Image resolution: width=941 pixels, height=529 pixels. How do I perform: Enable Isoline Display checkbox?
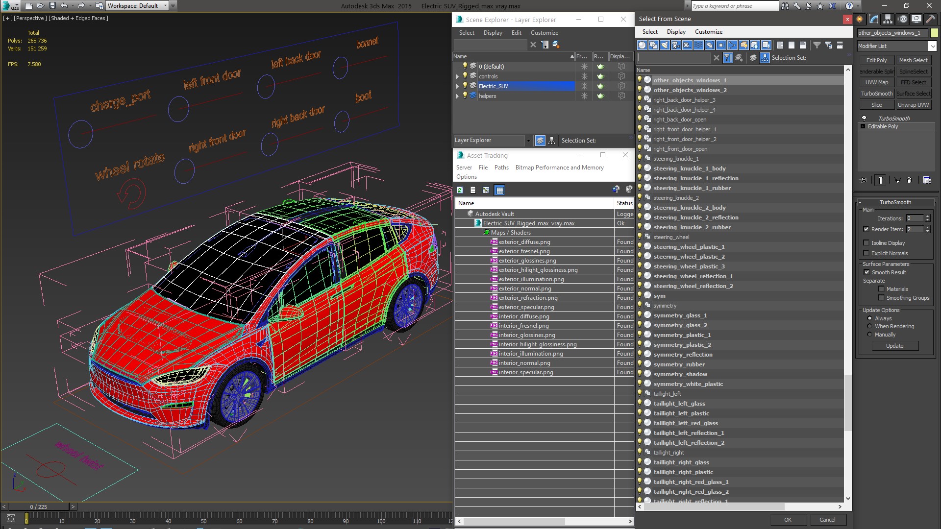click(x=866, y=243)
